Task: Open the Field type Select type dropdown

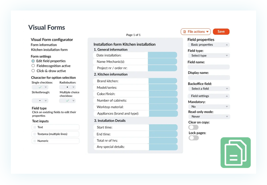Action: (x=209, y=56)
